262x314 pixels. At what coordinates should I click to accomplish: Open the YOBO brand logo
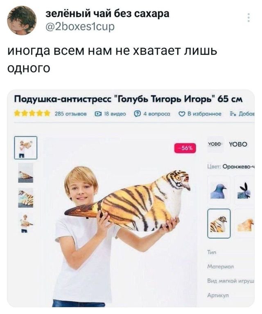[215, 144]
